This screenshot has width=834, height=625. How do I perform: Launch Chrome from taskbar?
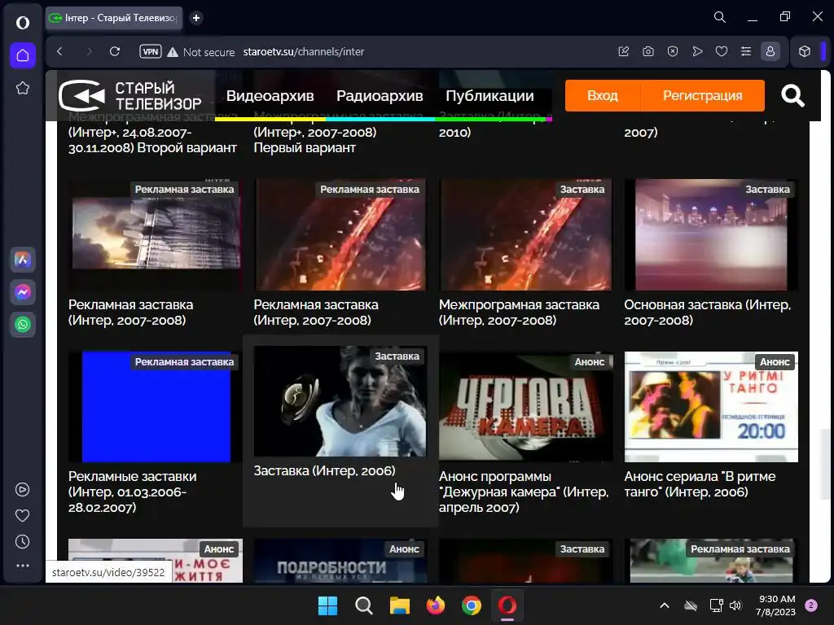tap(472, 605)
